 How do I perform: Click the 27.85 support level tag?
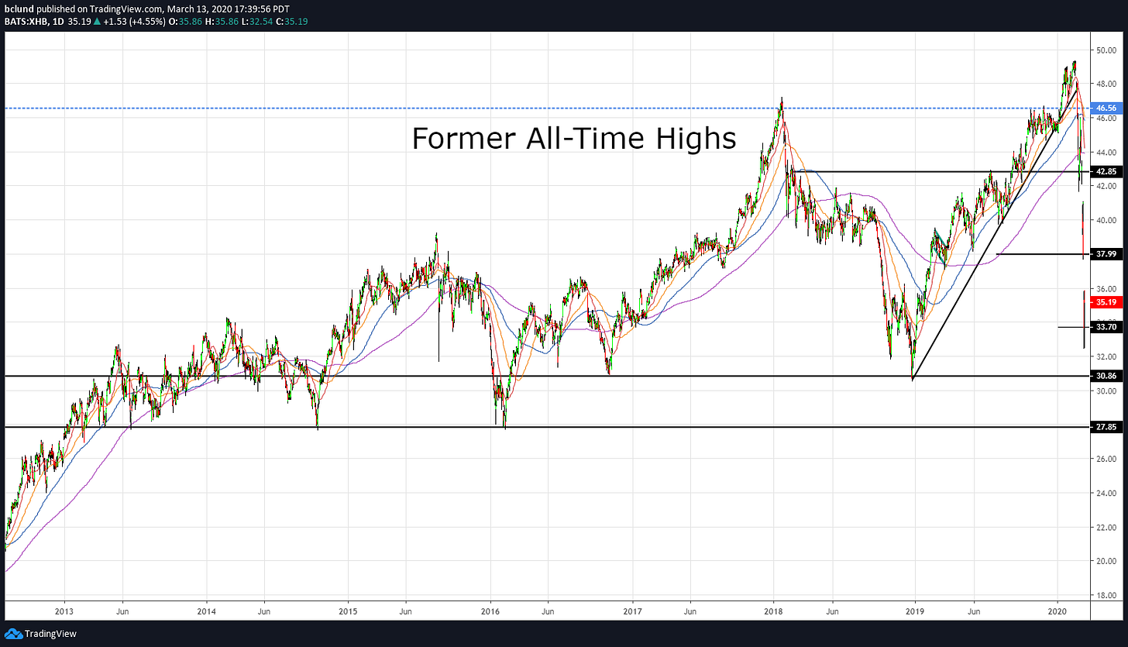pos(1103,427)
